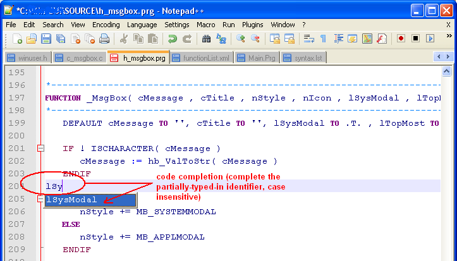Open the Encoding menu
Image resolution: width=457 pixels, height=261 pixels.
point(106,24)
